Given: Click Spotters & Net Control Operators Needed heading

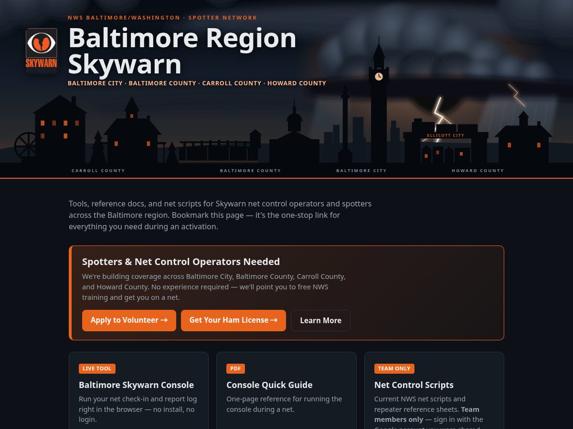Looking at the screenshot, I should [x=181, y=262].
